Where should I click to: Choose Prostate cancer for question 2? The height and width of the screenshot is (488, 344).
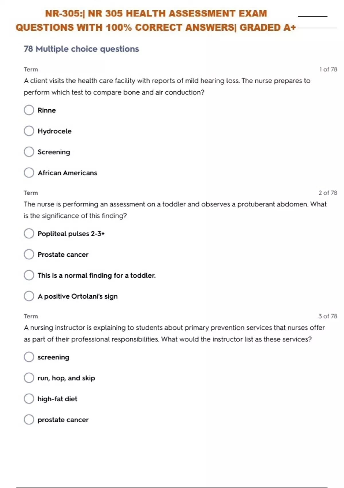[29, 254]
